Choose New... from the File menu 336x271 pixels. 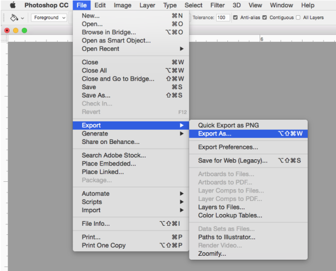pyautogui.click(x=131, y=16)
